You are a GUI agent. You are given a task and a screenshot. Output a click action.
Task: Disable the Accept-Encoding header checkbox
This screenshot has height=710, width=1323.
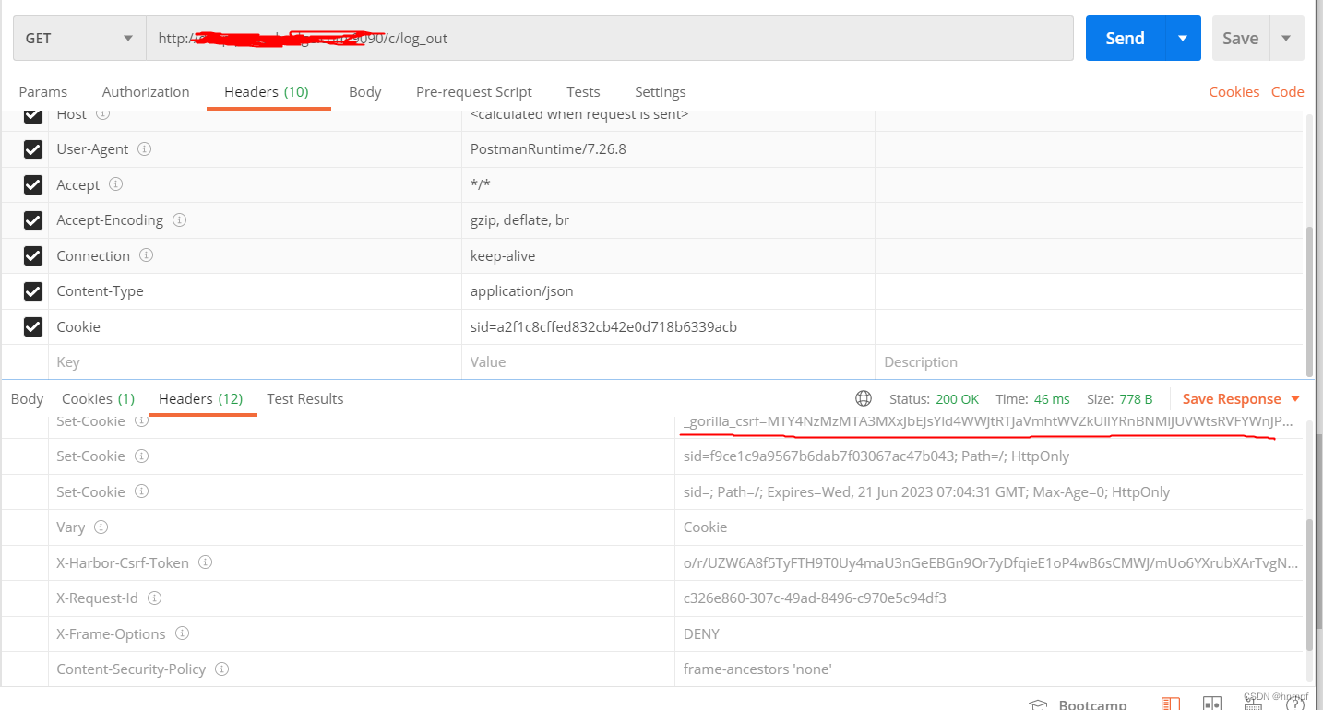tap(32, 220)
